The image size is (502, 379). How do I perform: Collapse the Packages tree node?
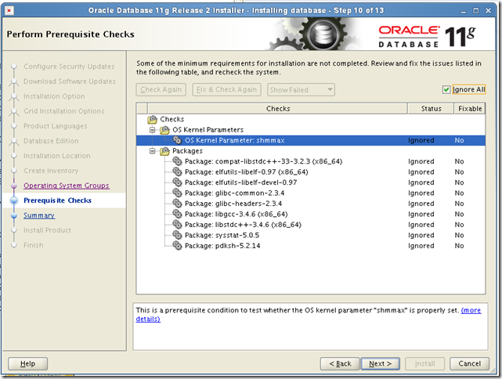[153, 151]
